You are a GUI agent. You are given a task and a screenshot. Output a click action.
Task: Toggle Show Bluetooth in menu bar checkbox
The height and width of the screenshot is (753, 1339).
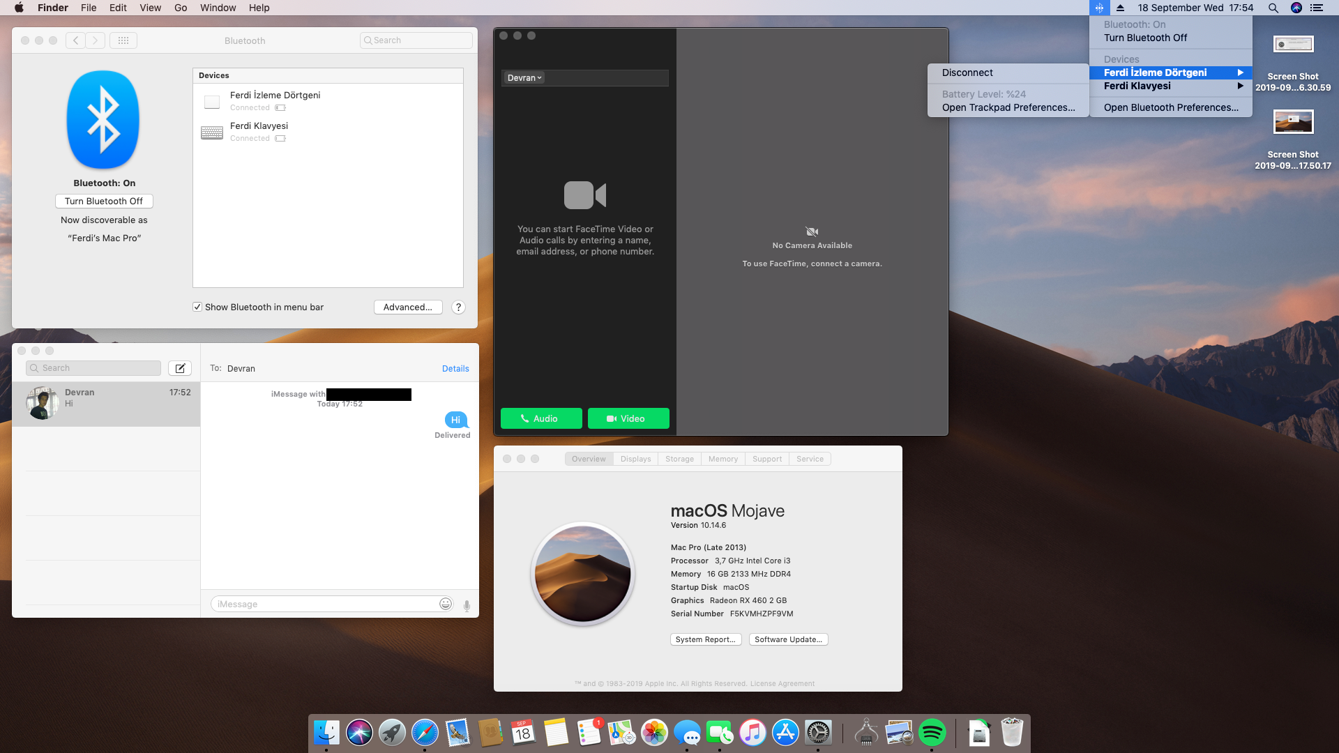tap(197, 307)
